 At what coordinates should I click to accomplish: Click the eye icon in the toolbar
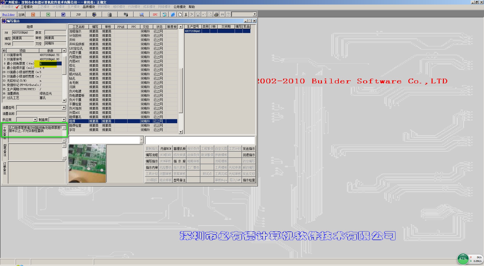(x=94, y=15)
